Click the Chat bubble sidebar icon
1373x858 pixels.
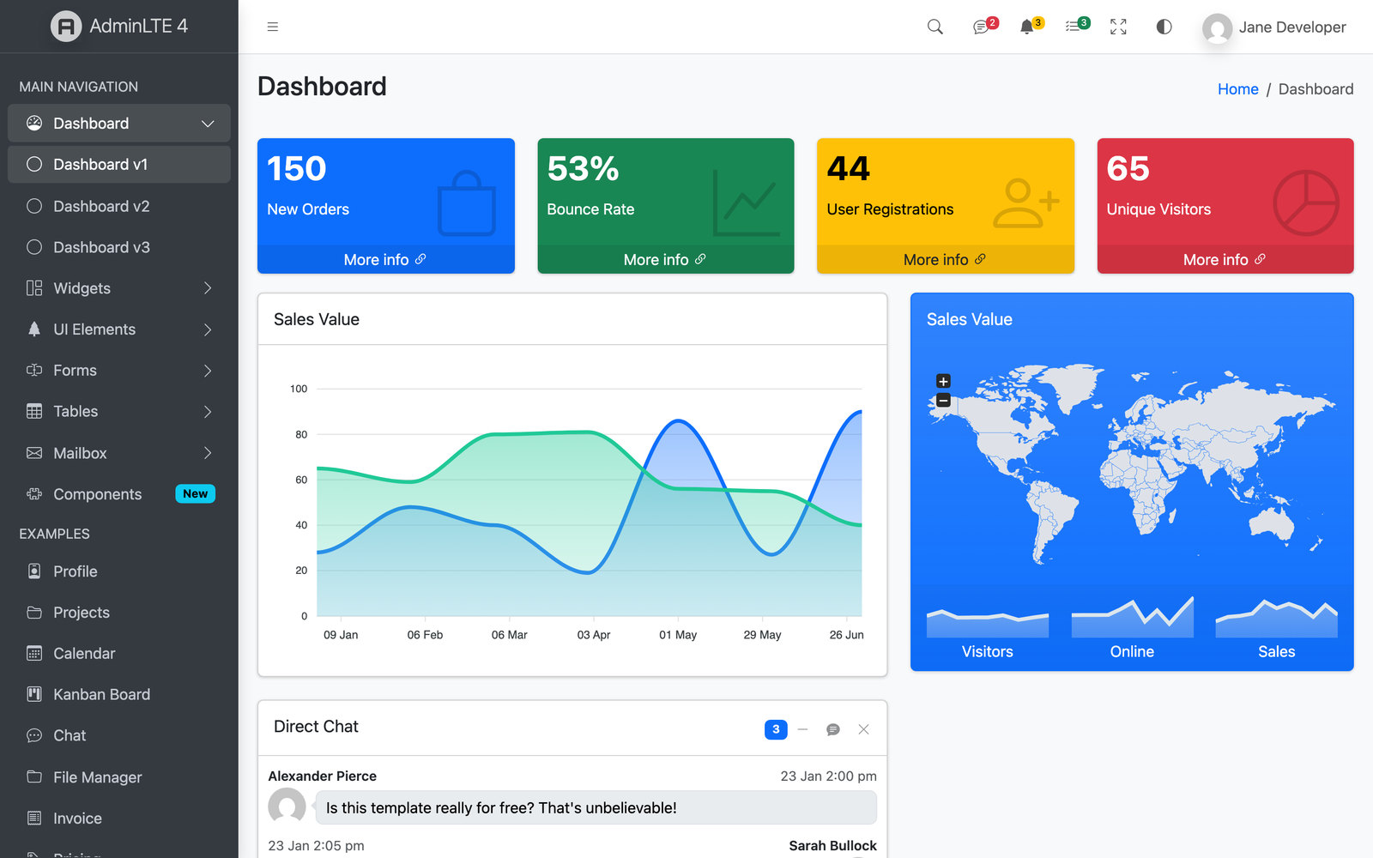(x=34, y=736)
